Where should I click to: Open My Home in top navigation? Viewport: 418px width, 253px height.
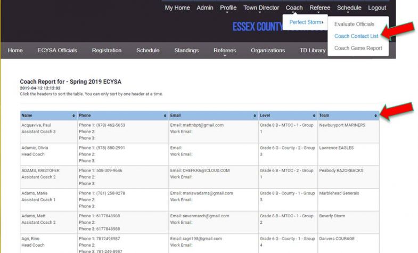point(177,8)
